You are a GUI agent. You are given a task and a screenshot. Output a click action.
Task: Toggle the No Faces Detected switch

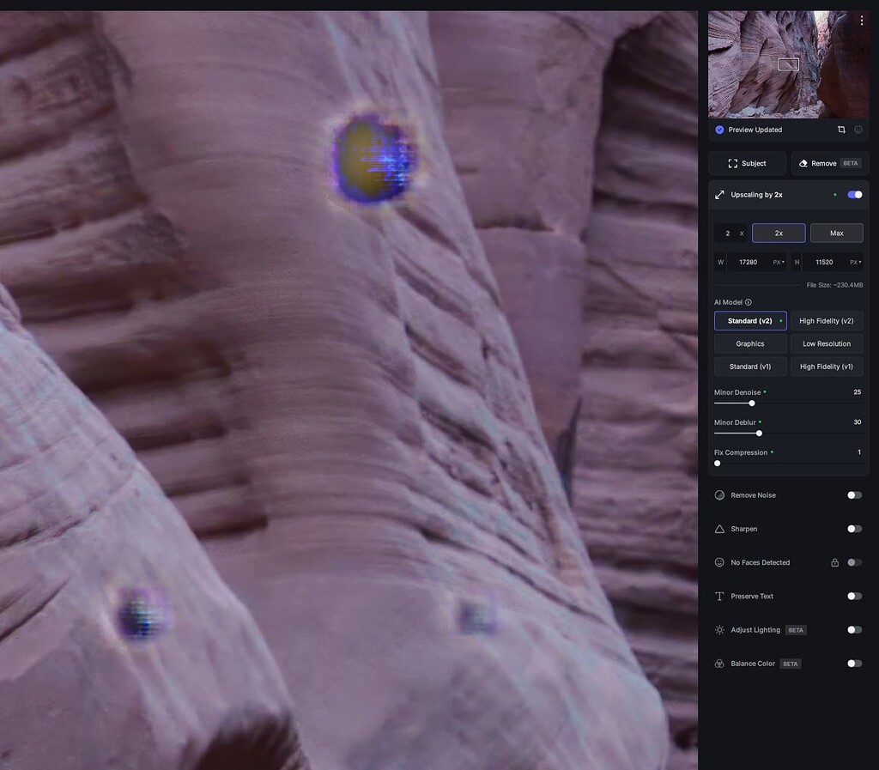(855, 562)
